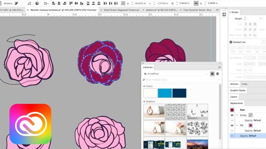
Task: Open the Layers panel tab
Action: (234, 97)
